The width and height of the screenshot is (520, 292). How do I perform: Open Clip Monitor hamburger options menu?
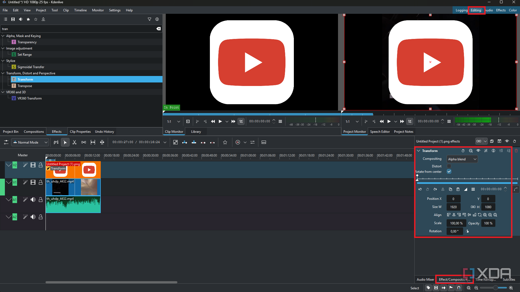pyautogui.click(x=280, y=121)
